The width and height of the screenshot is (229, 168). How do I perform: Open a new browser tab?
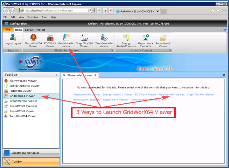pyautogui.click(x=163, y=11)
